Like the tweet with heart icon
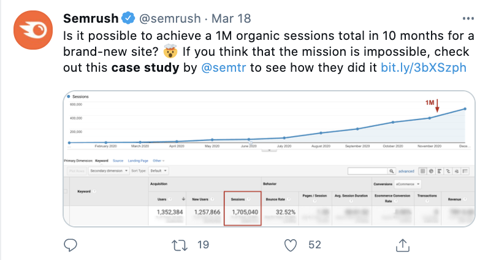Screen dimensions: 488x260 pyautogui.click(x=291, y=245)
